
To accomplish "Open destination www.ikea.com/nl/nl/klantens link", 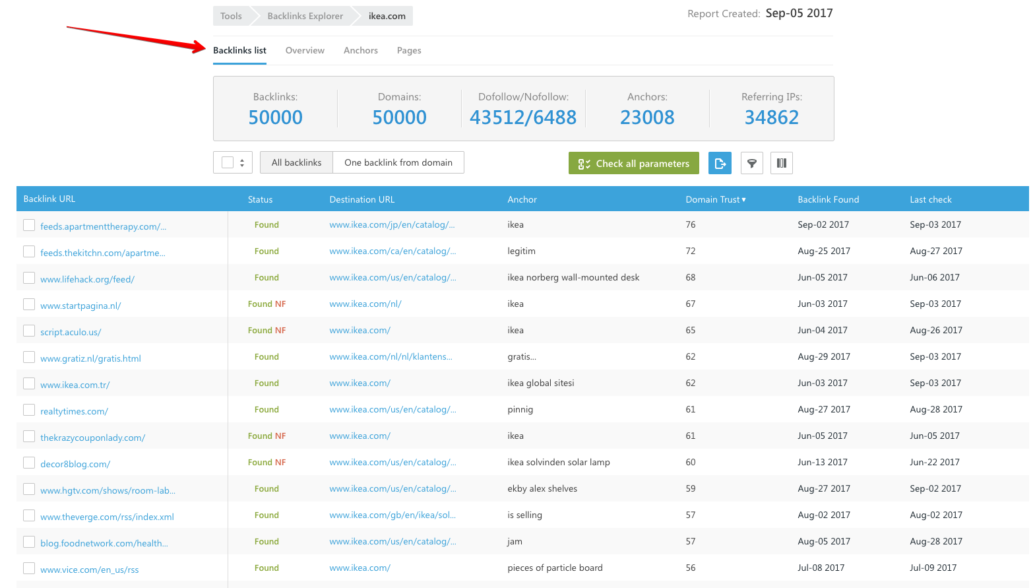I will tap(391, 356).
